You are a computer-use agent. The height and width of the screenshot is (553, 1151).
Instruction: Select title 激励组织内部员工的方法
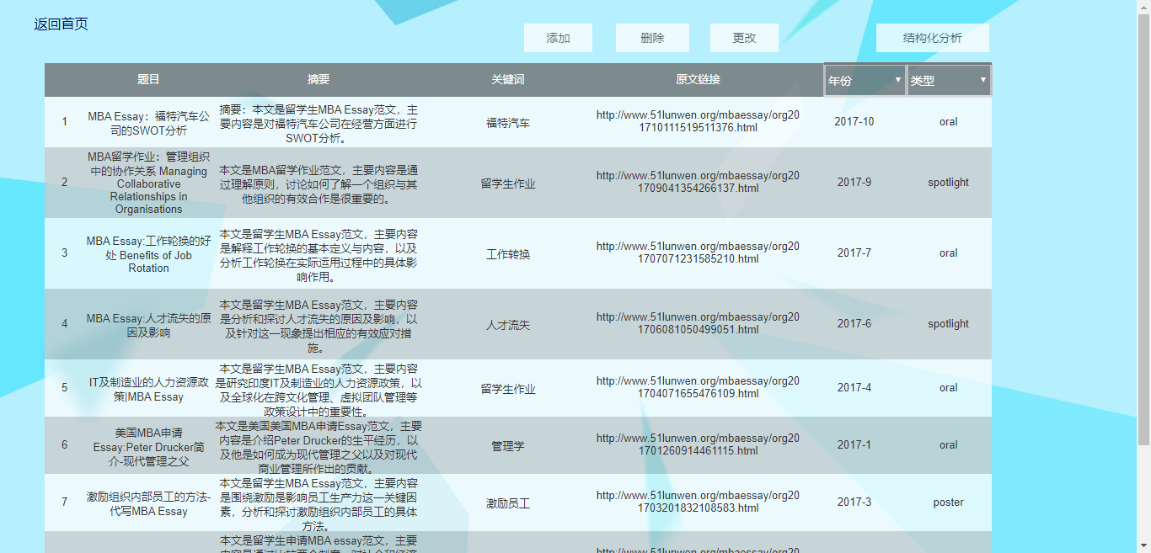pyautogui.click(x=148, y=503)
